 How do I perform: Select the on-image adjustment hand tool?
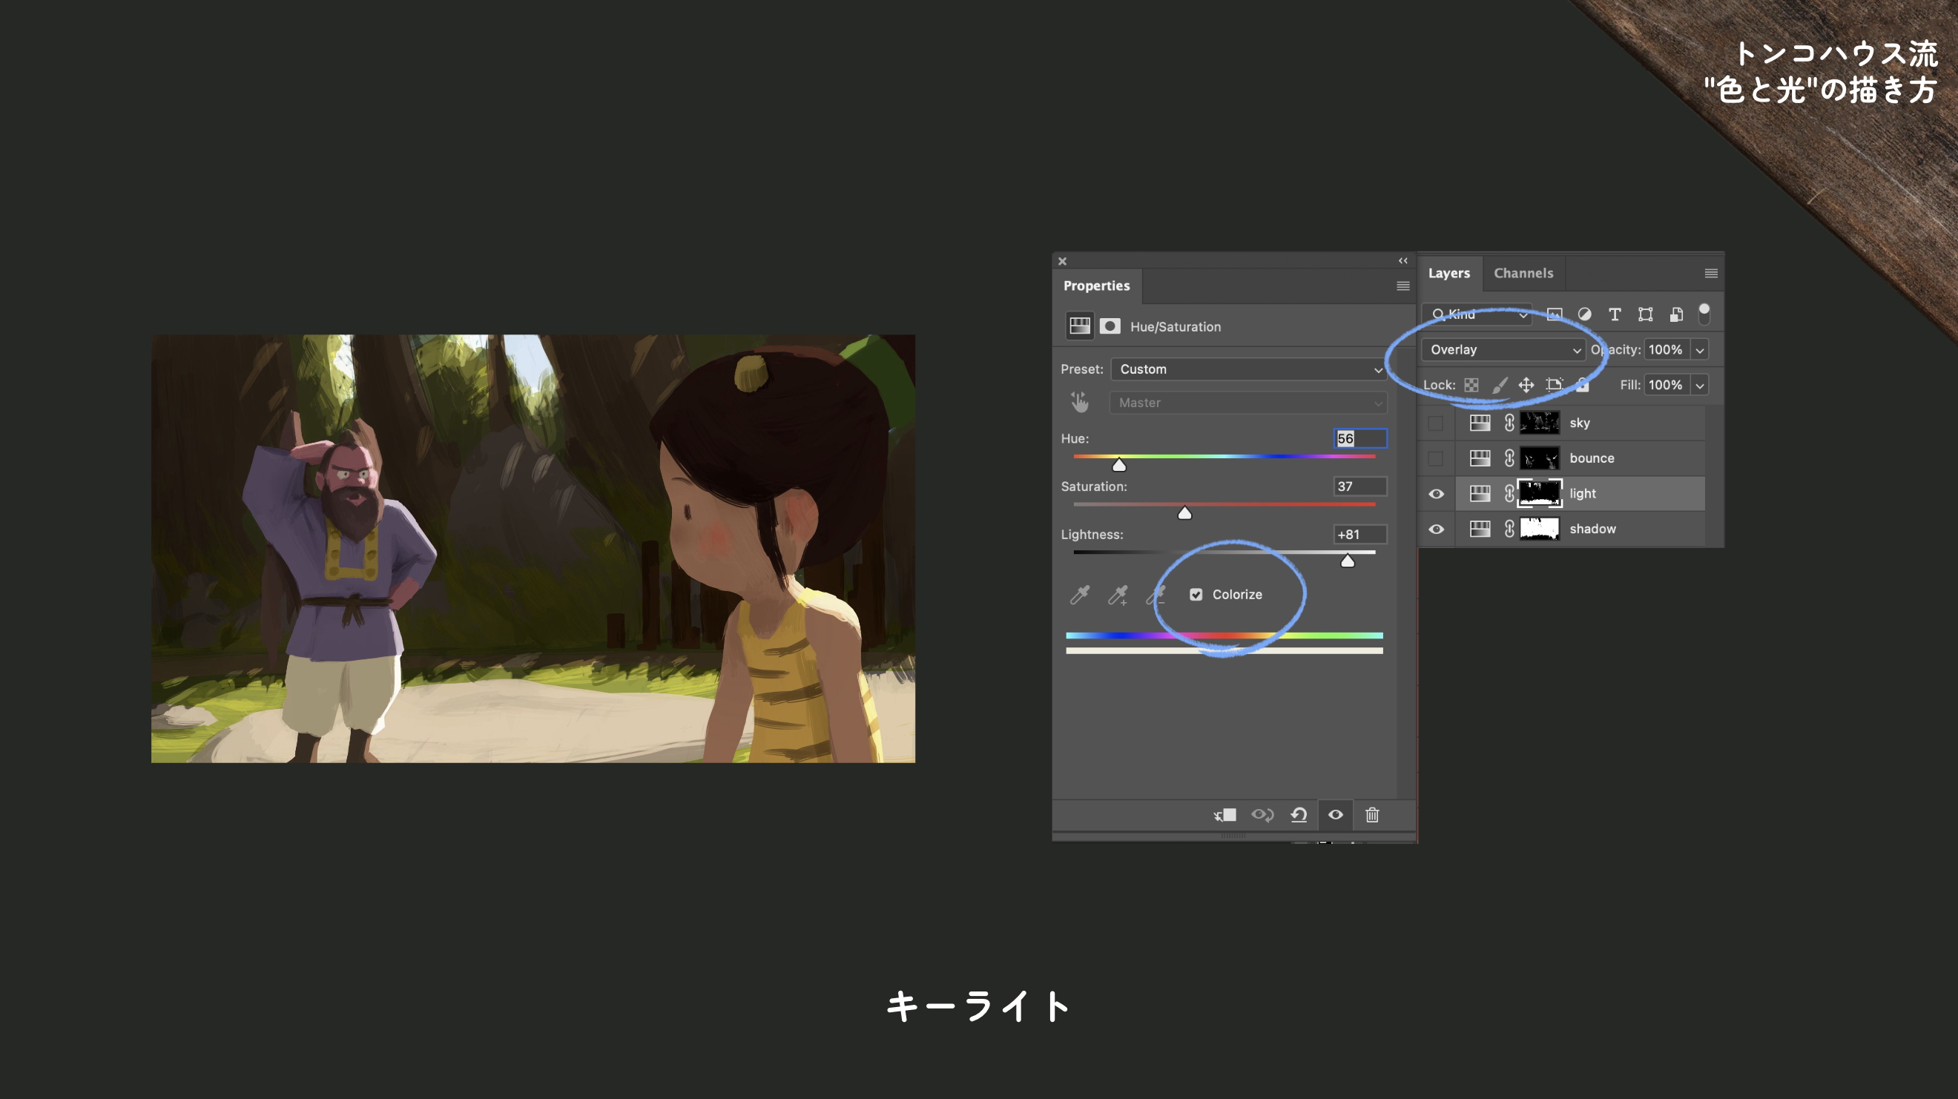[x=1079, y=402]
